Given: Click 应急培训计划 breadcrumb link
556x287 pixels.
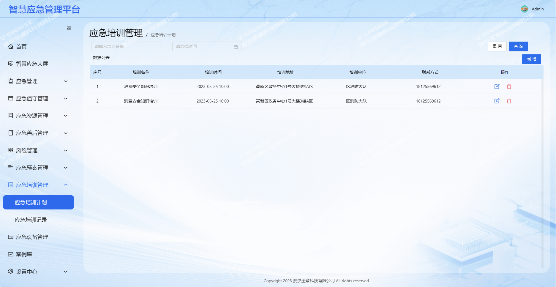Looking at the screenshot, I should [163, 35].
